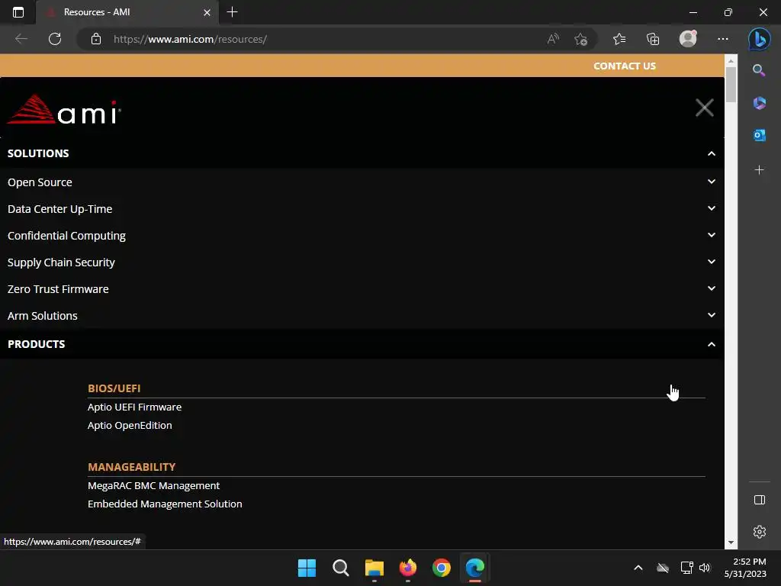Click the scrollbar up arrow
The width and height of the screenshot is (781, 586).
731,61
